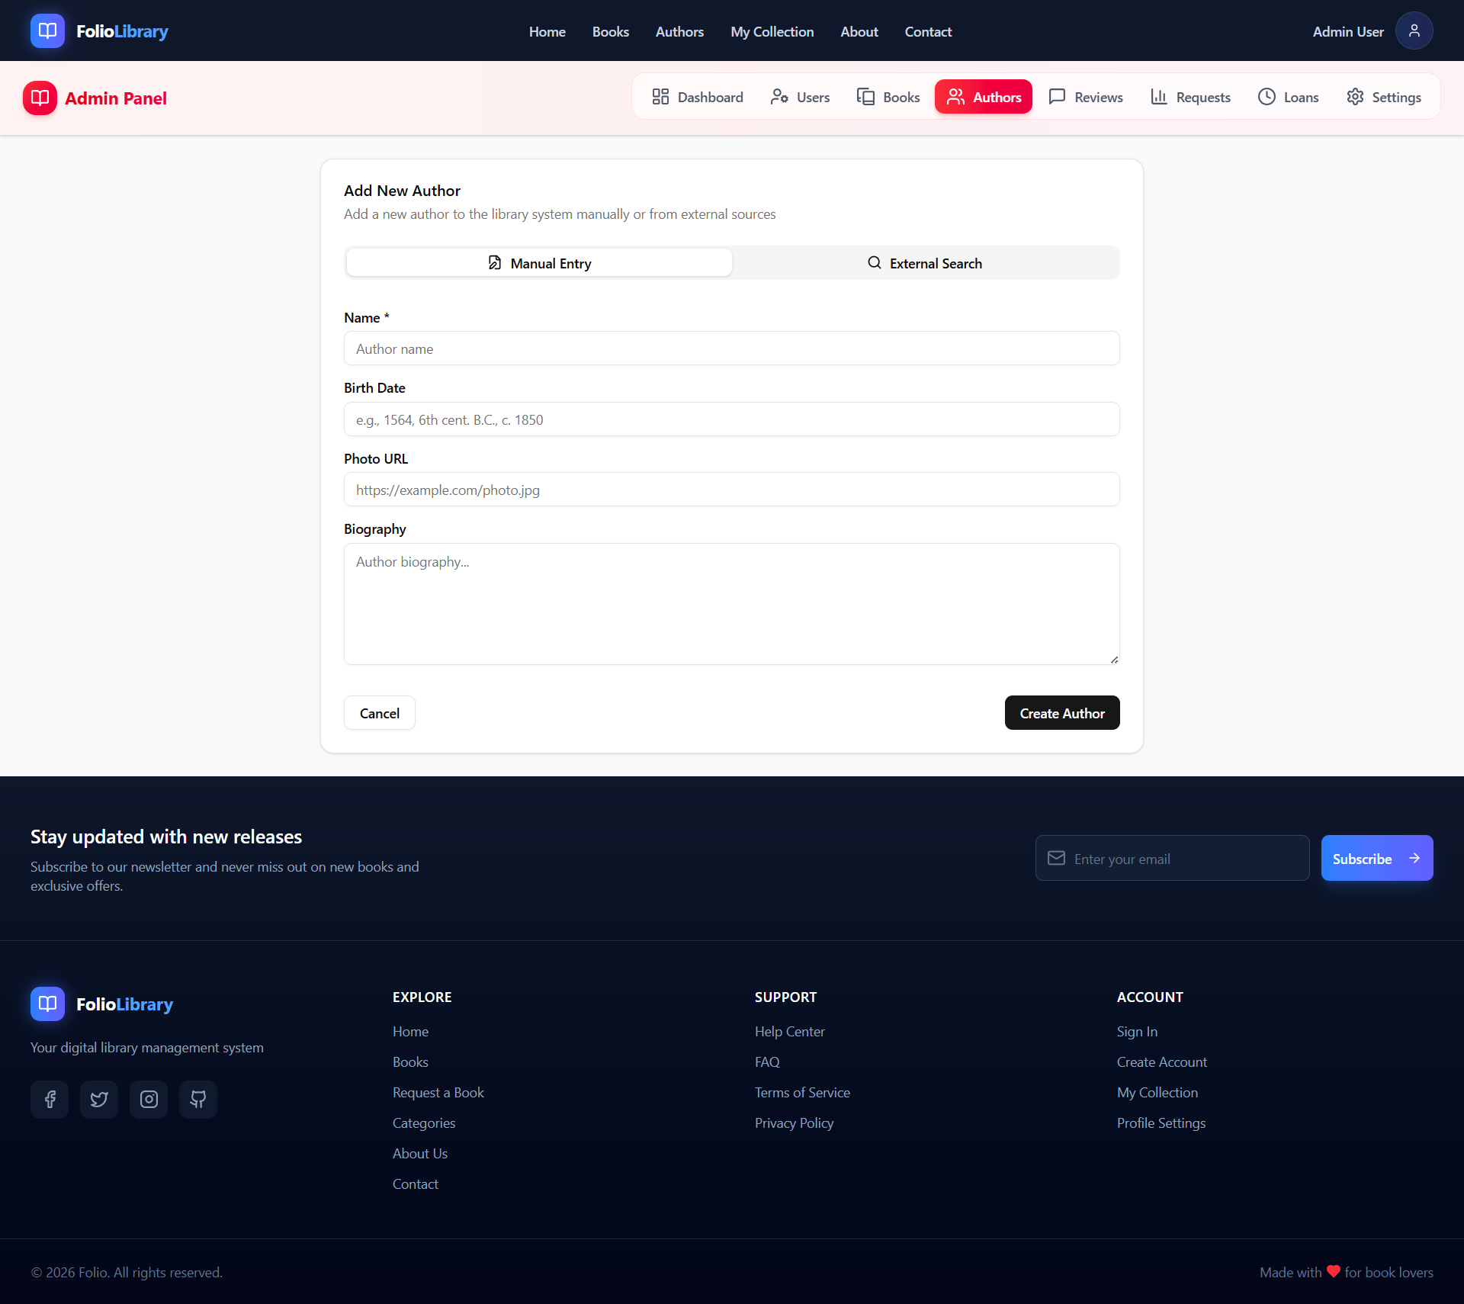Click the Admin User avatar

point(1413,31)
